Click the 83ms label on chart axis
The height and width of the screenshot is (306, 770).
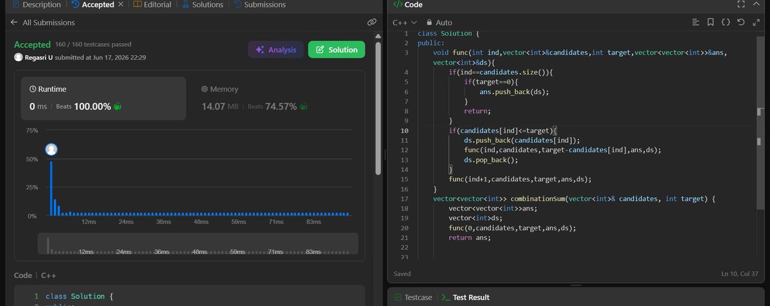coord(314,221)
